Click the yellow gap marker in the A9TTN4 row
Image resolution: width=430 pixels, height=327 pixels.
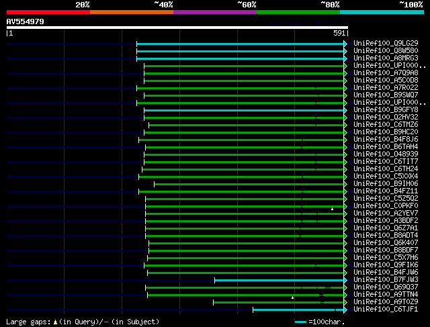[x=293, y=297]
